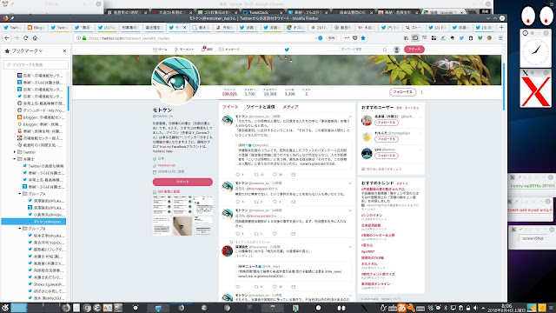Open the room corner photo media thumbnail
Viewport: 556px width, 313px height.
click(182, 226)
